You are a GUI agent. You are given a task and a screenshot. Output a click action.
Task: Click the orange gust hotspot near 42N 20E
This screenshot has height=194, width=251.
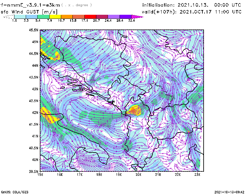click(x=132, y=110)
